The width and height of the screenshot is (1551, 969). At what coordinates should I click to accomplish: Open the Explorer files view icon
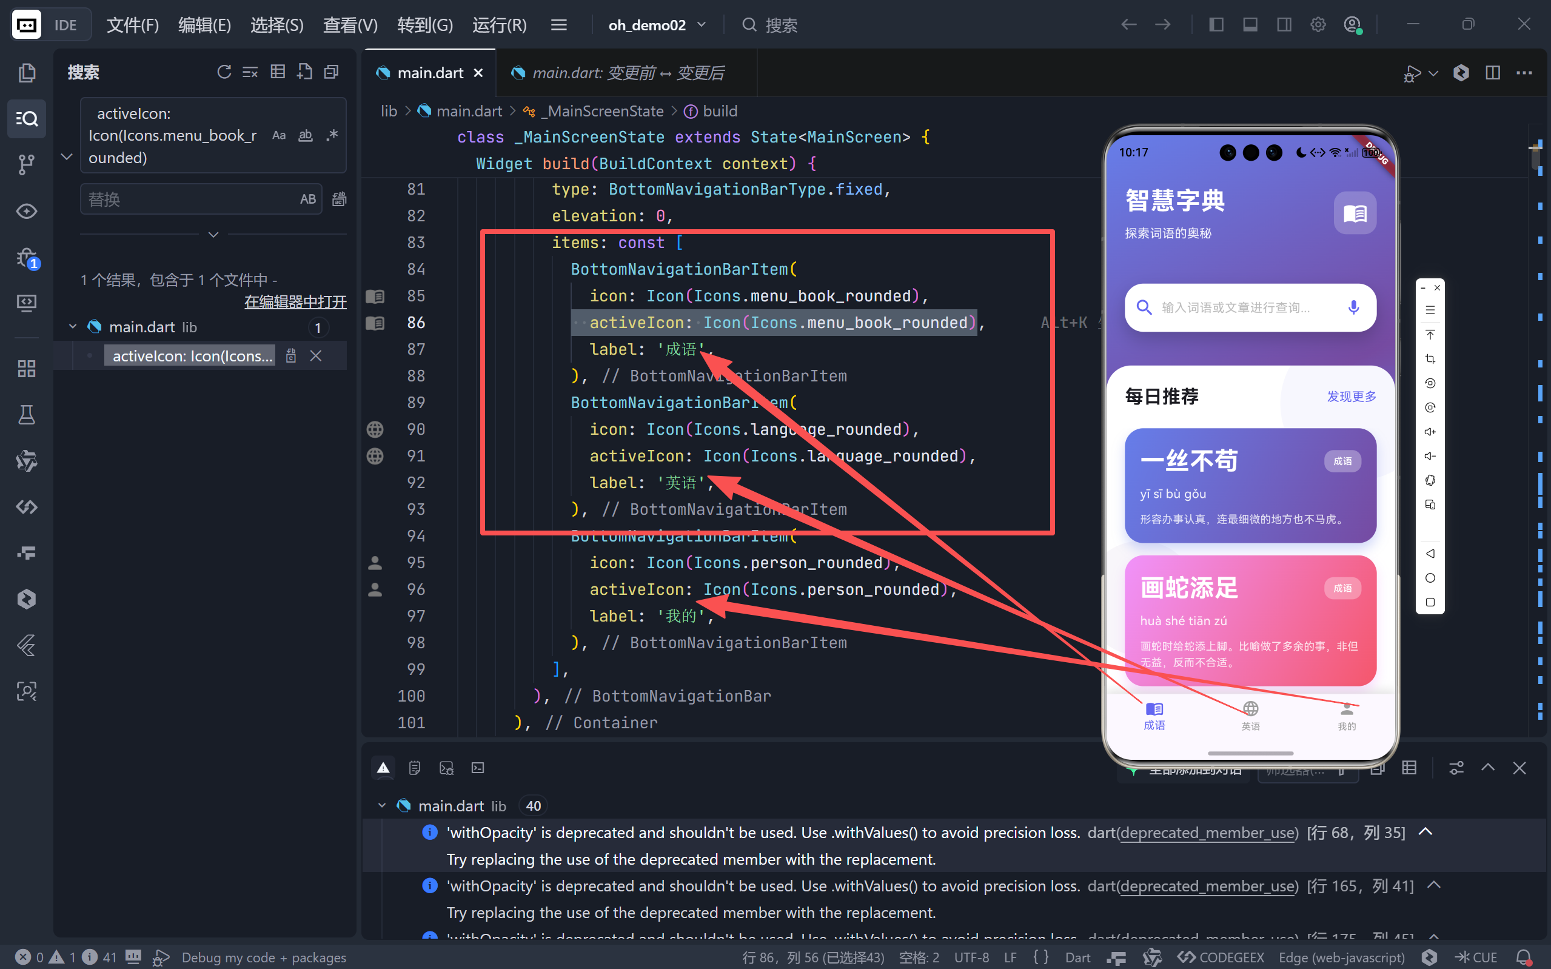(x=26, y=72)
